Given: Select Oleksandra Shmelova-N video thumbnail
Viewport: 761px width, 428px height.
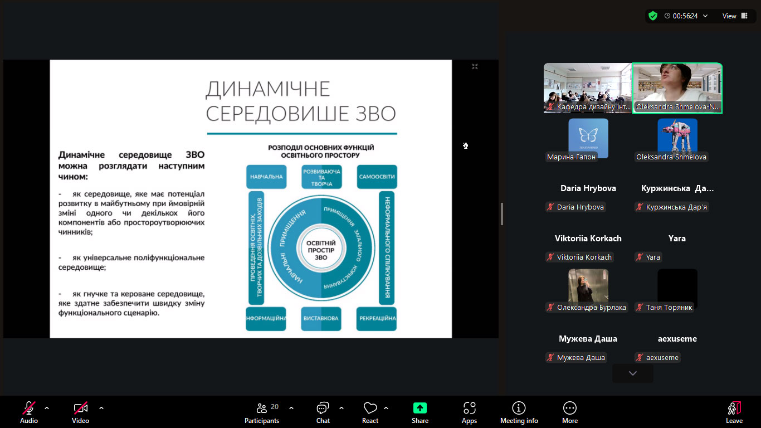Looking at the screenshot, I should point(677,88).
